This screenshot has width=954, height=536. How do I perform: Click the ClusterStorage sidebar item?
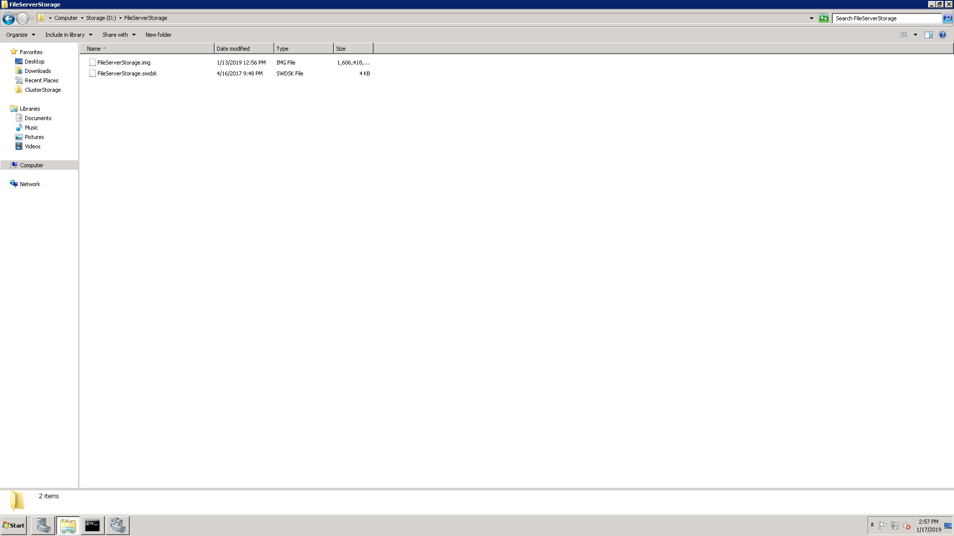[x=43, y=90]
